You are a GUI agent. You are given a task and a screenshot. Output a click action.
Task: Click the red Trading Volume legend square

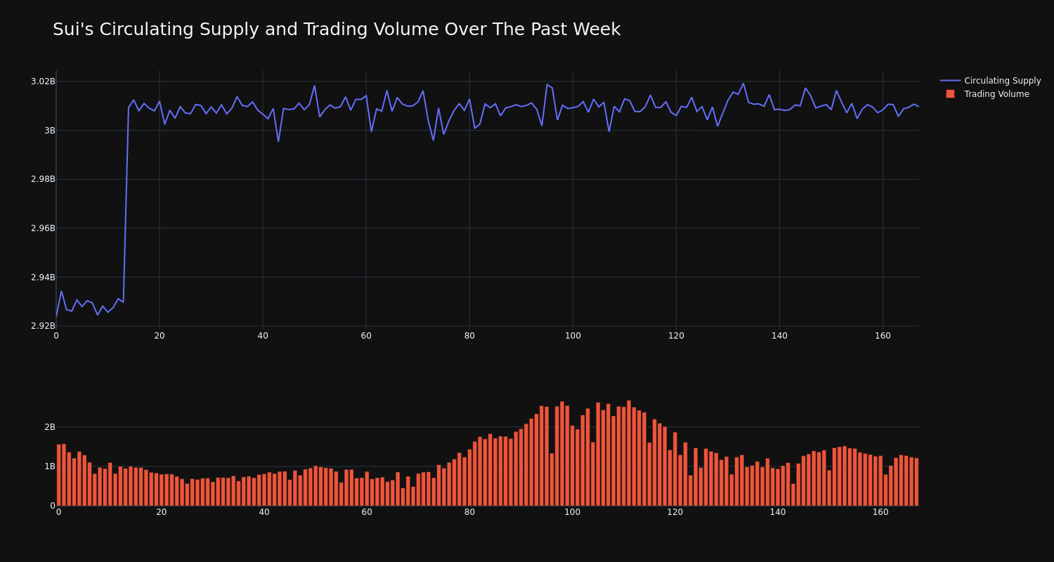950,94
